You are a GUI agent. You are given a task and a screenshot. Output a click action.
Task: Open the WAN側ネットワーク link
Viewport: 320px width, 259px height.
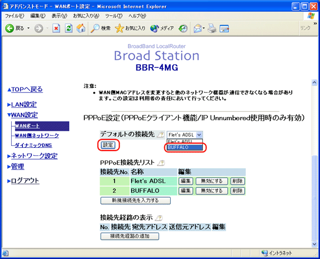[x=37, y=136]
